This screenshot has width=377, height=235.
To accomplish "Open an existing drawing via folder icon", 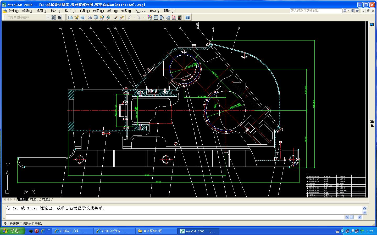I will pos(76,17).
